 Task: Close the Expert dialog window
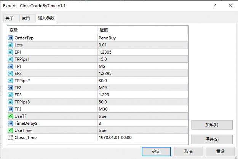(x=230, y=6)
